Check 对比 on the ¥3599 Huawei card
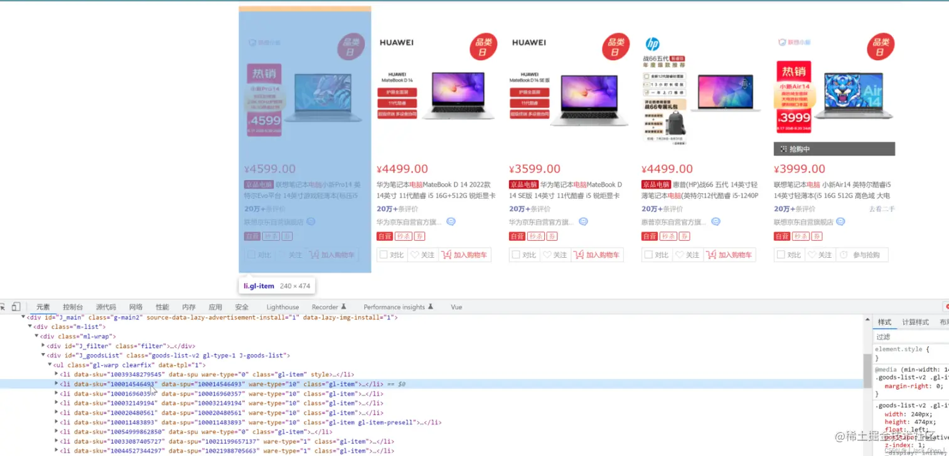 [x=516, y=255]
